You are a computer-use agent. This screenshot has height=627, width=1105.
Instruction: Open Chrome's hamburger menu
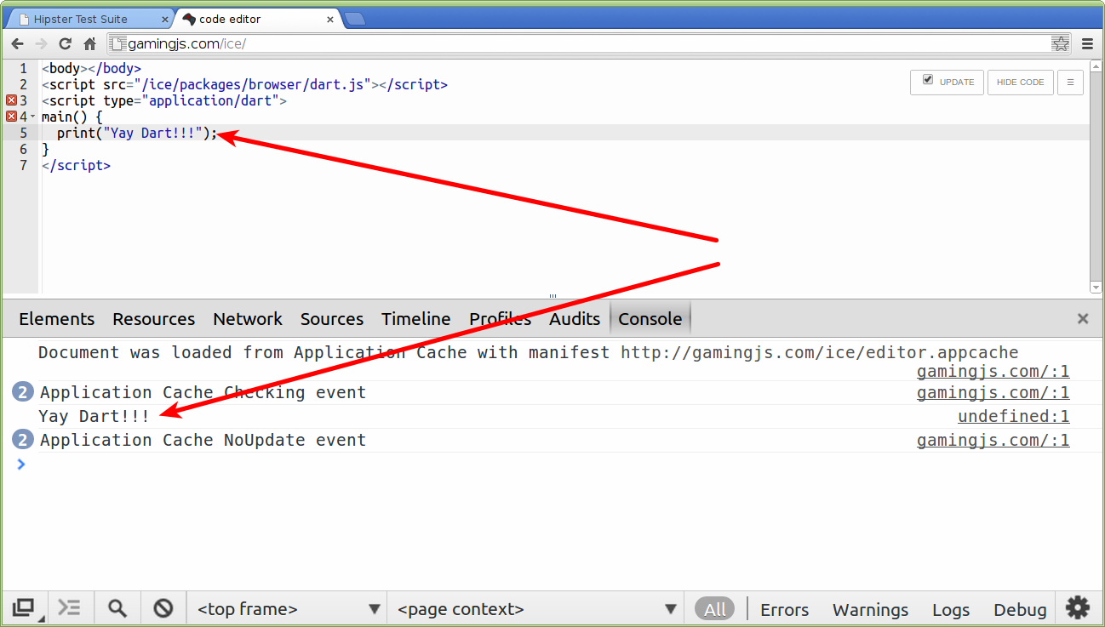pos(1087,43)
